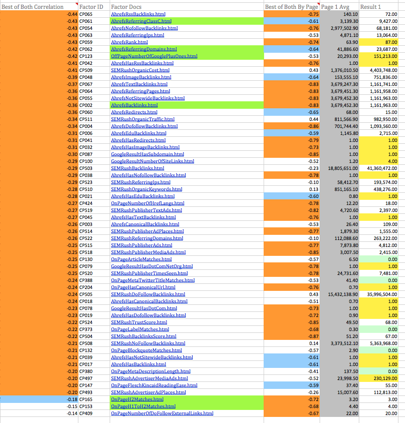
Task: Select the CP509 factor ID cell
Action: (94, 70)
